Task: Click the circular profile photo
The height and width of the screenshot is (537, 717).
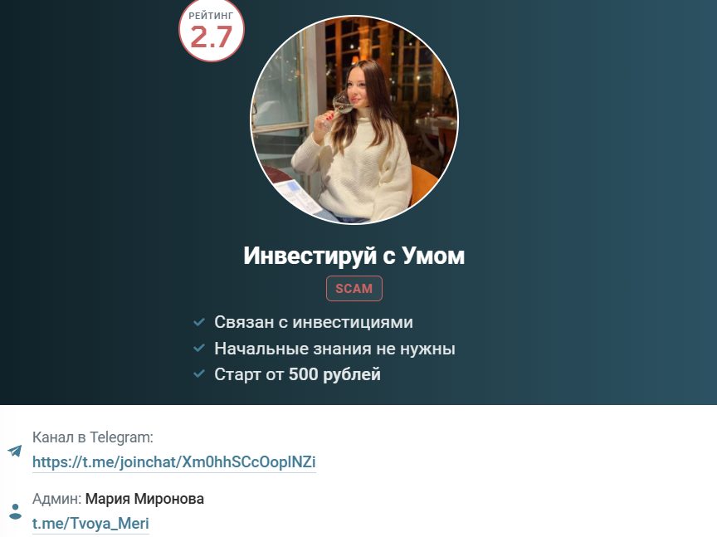Action: click(354, 120)
